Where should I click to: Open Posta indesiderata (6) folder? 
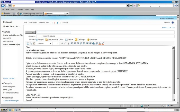pos(13,35)
